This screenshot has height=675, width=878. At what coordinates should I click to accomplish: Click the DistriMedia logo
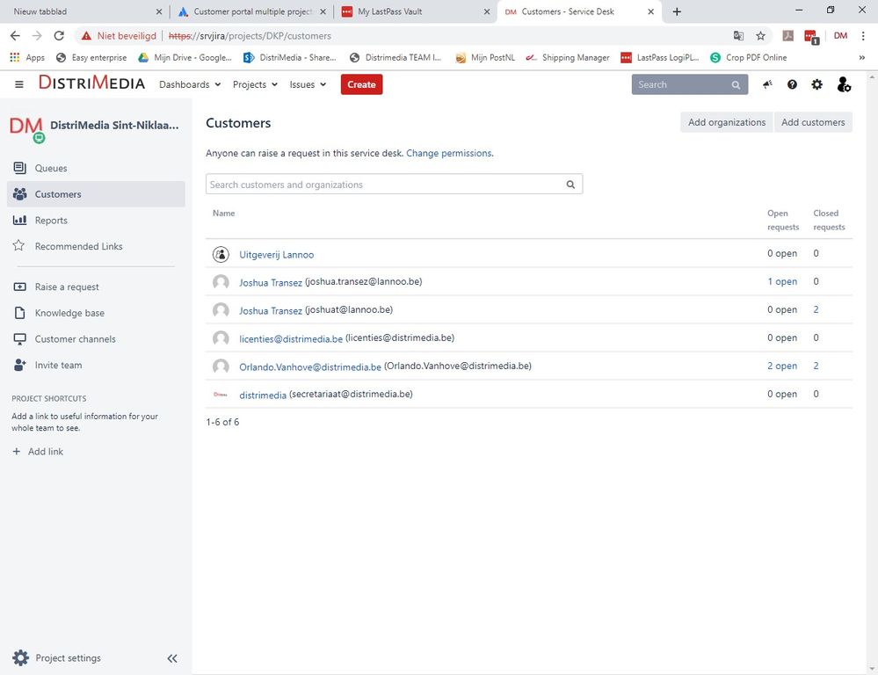(x=91, y=83)
